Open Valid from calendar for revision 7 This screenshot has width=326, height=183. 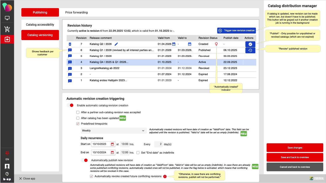click(174, 44)
